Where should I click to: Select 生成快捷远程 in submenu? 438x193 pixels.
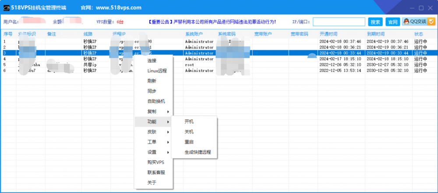click(x=194, y=152)
